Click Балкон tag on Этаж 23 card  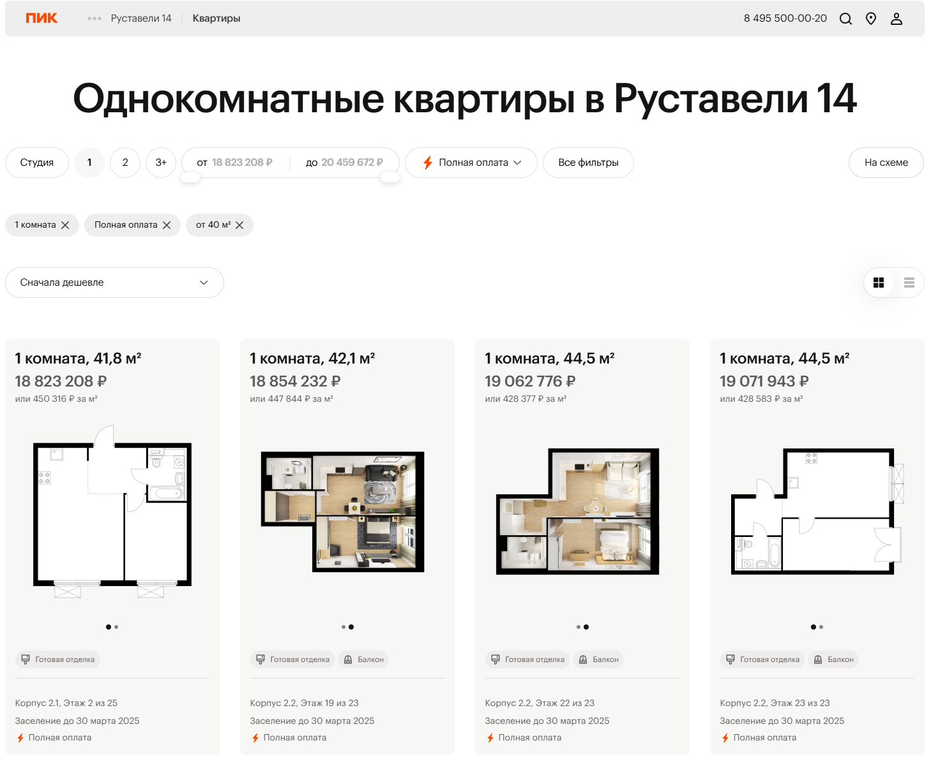833,660
